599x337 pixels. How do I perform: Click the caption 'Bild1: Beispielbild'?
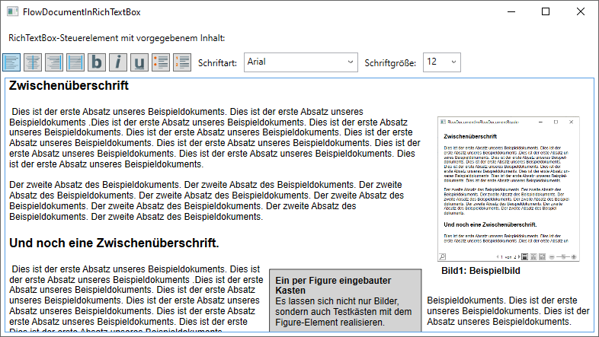pos(481,271)
